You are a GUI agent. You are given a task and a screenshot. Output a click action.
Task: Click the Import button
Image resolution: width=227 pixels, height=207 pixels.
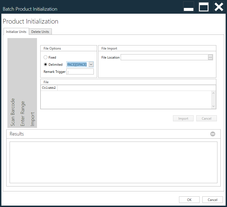coord(183,118)
